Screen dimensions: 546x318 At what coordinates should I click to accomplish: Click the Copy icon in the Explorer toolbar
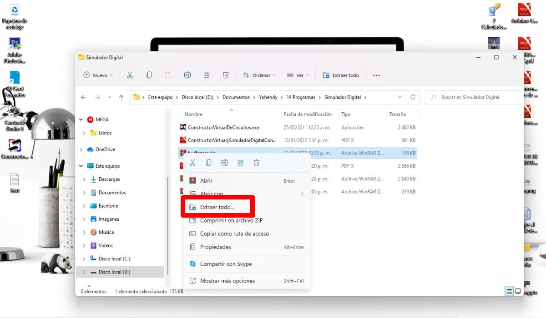point(149,75)
